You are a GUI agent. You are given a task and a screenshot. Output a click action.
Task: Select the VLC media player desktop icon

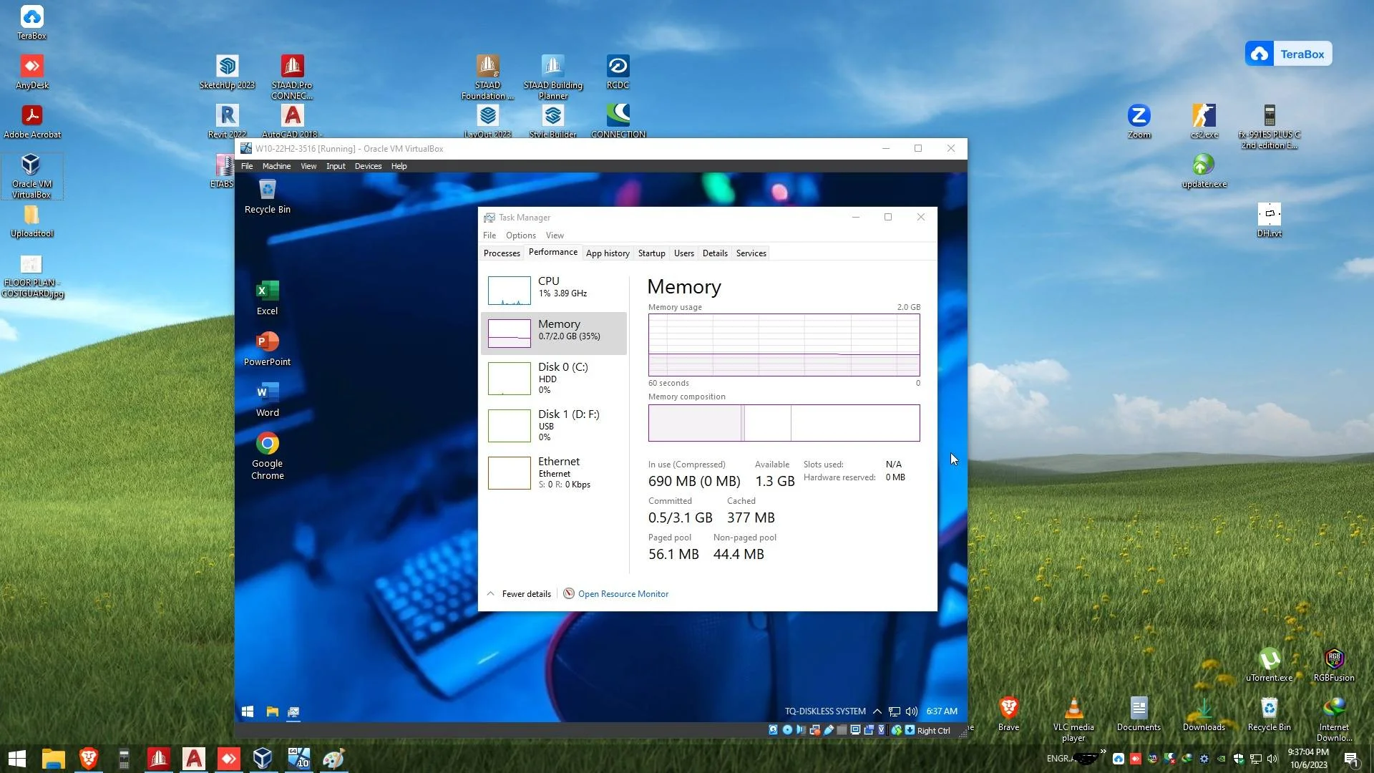pos(1073,719)
